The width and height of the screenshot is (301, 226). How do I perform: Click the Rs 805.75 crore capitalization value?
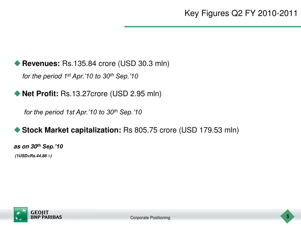pyautogui.click(x=150, y=130)
